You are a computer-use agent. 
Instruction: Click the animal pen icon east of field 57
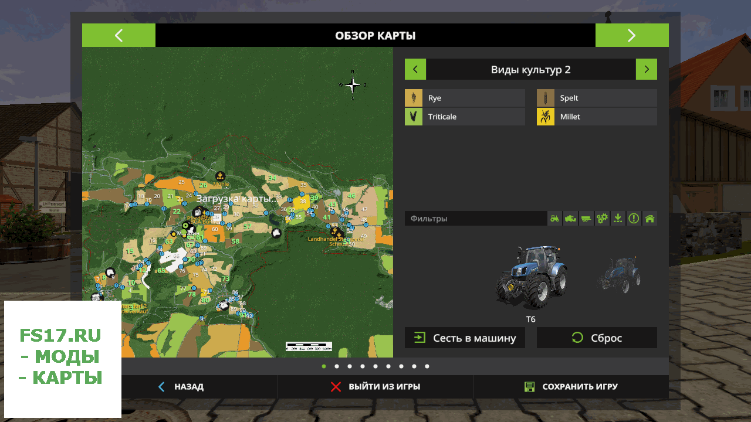[276, 233]
